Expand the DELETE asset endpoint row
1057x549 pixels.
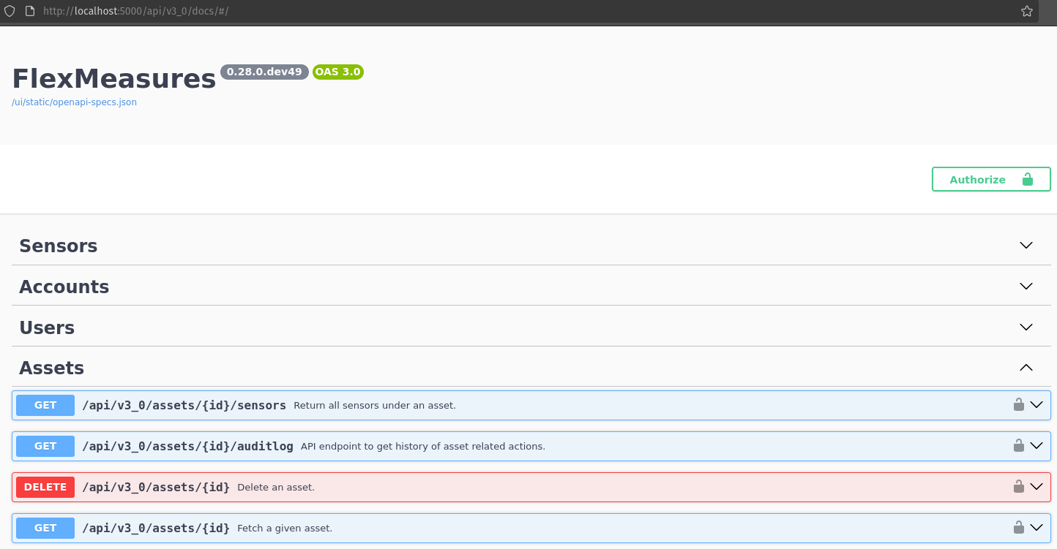1037,486
